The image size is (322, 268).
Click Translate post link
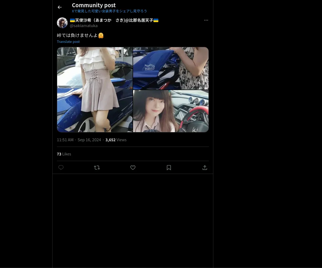[x=68, y=42]
